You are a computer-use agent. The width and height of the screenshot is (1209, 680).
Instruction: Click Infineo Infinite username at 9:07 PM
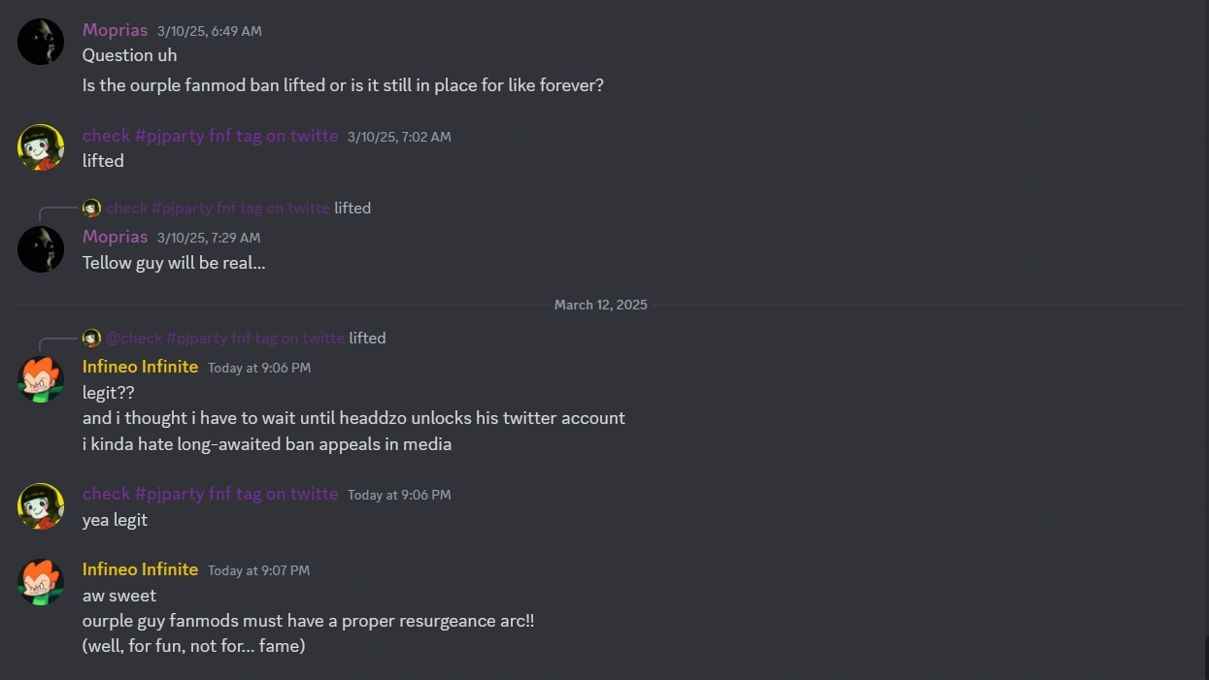point(140,569)
